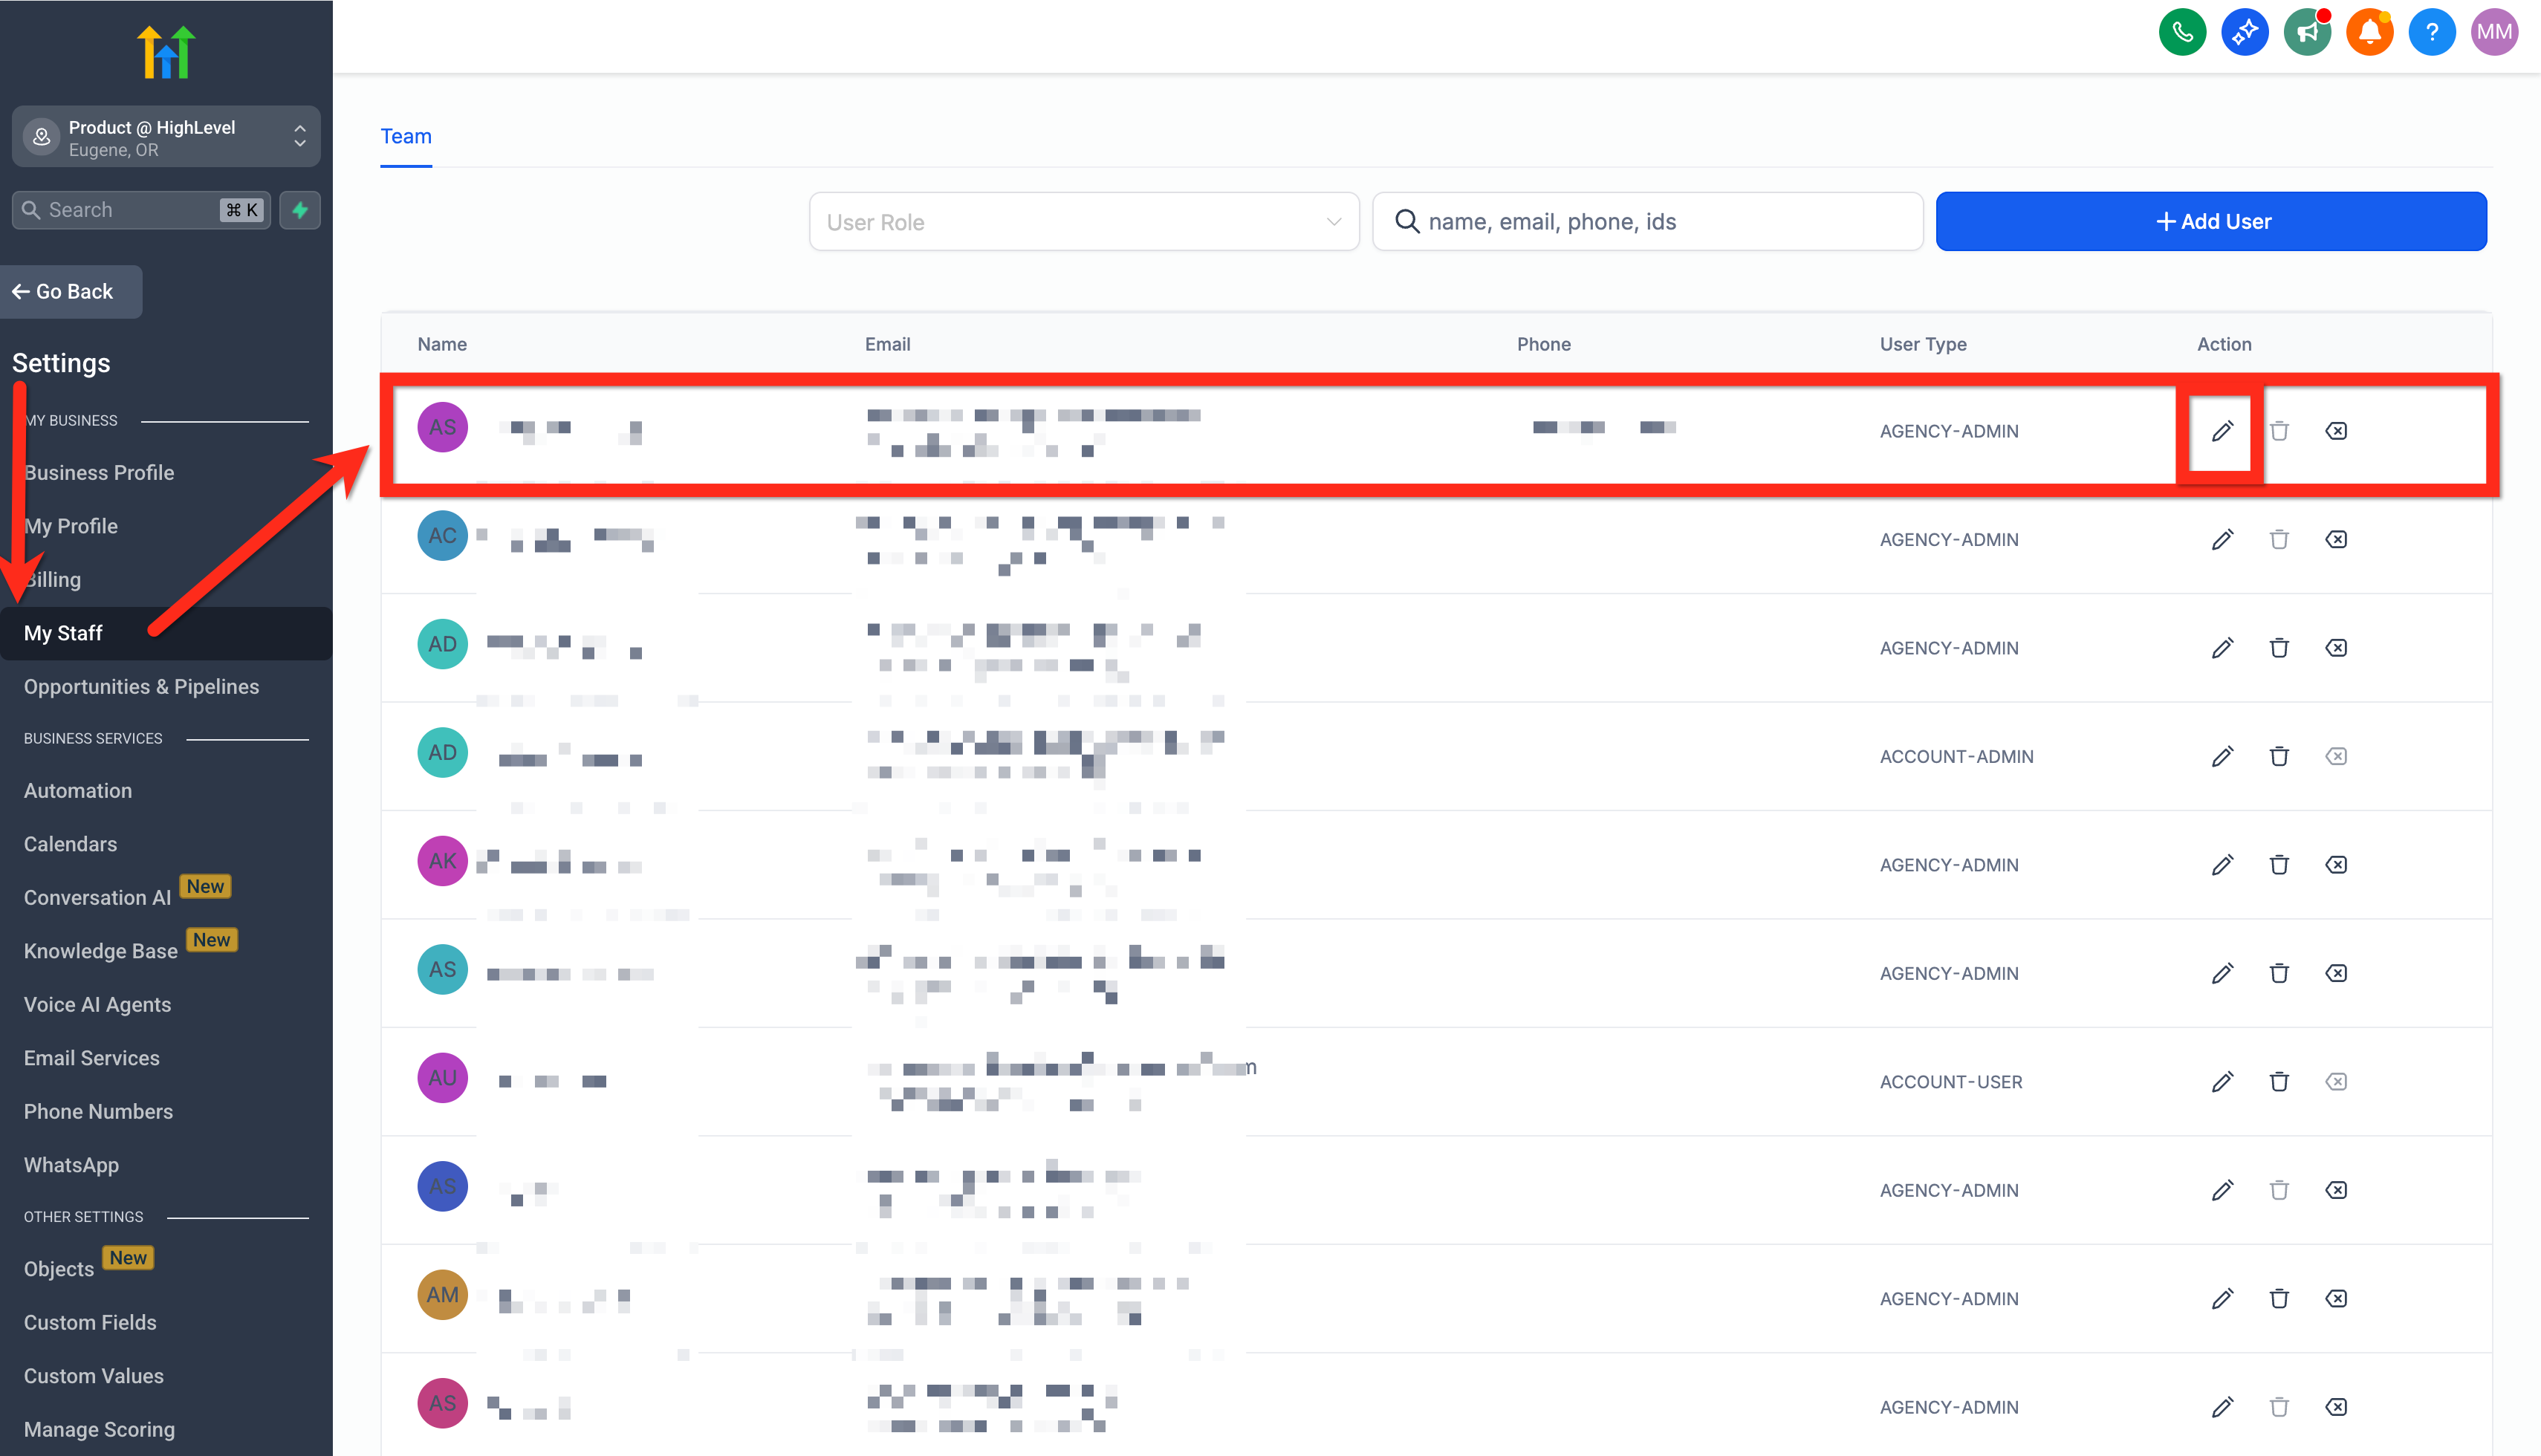Screen dimensions: 2541x1456
Task: Open MM profile avatar menu
Action: (2494, 32)
